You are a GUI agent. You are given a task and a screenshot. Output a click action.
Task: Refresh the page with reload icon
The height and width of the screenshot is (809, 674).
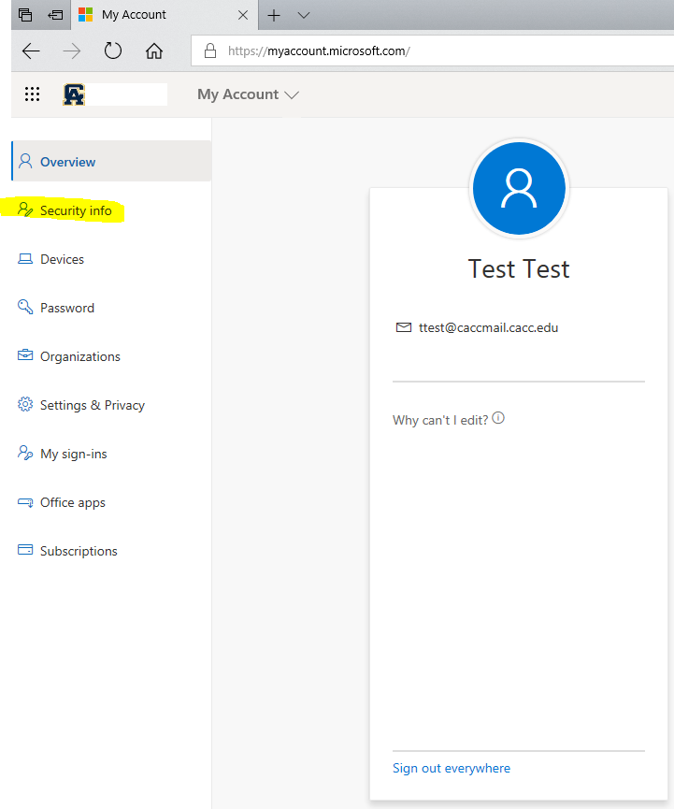[x=113, y=51]
